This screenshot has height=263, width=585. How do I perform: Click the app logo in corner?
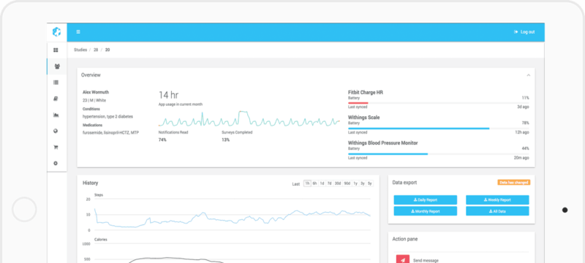coord(56,32)
